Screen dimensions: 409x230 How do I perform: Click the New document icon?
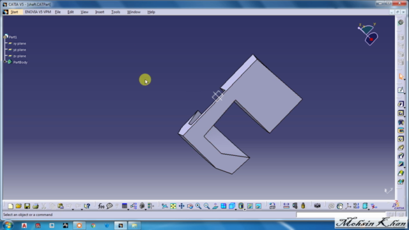[x=10, y=206]
